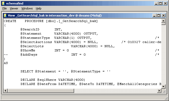Click the '@ShowMe' parameter text
This screenshot has height=101, width=169.
pyautogui.click(x=28, y=50)
